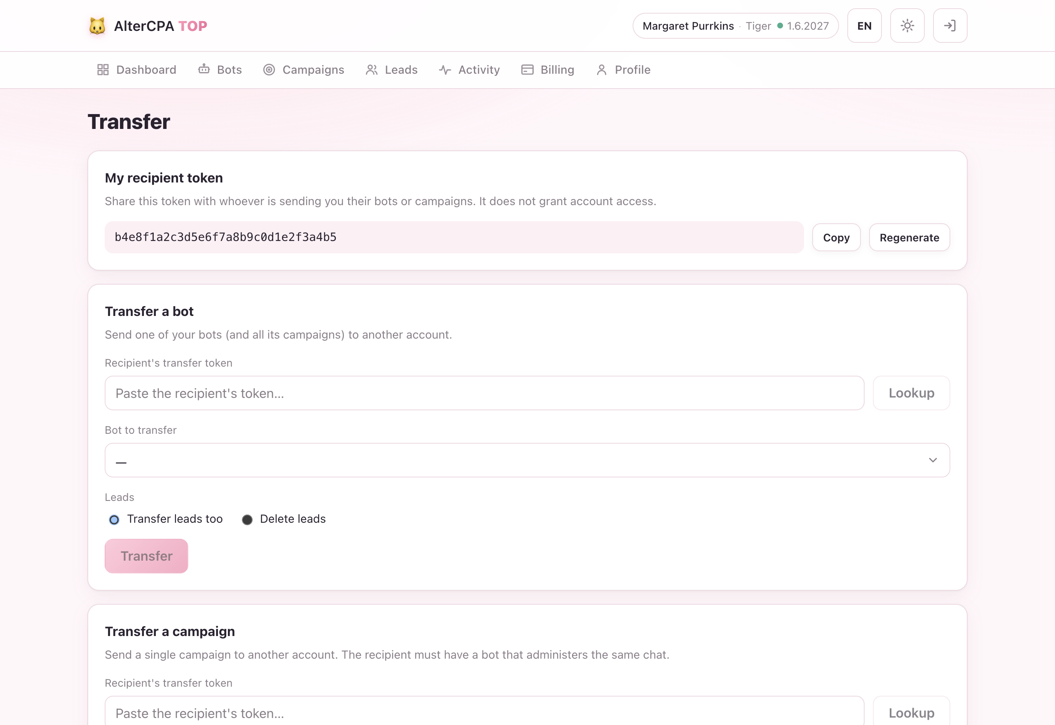
Task: Click the token b4e8f1a2c3d5e6f7a8b9c0d1e2f3a4b5
Action: click(225, 237)
